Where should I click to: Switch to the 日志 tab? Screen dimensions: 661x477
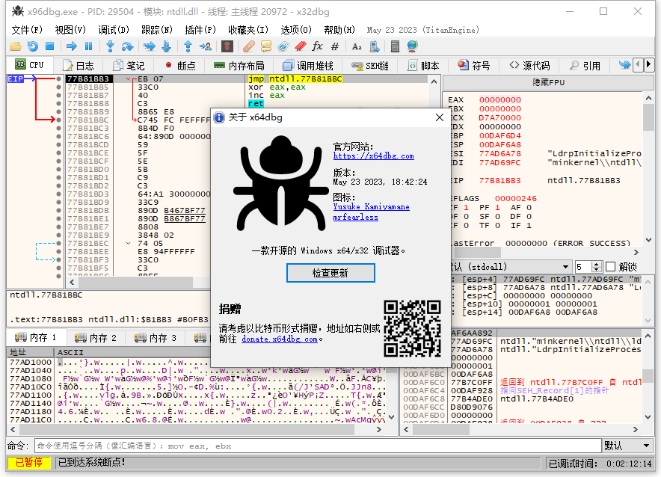tap(79, 66)
